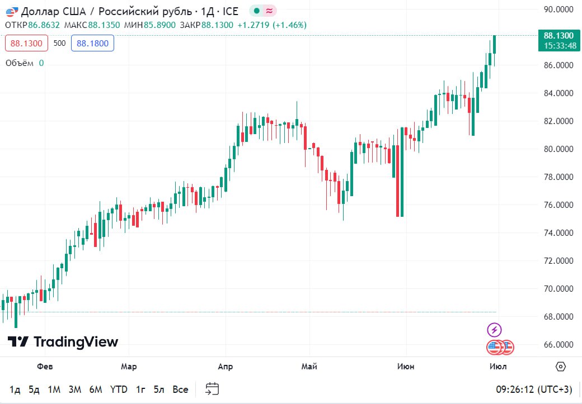Show the full Все range

[180, 389]
